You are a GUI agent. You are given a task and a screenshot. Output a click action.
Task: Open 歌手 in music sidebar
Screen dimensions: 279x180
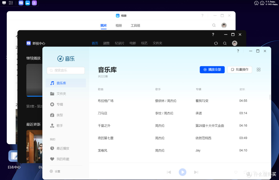66,125
